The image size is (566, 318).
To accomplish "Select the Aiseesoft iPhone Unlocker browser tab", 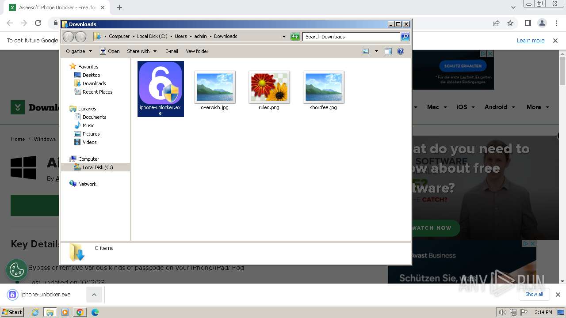I will click(57, 8).
